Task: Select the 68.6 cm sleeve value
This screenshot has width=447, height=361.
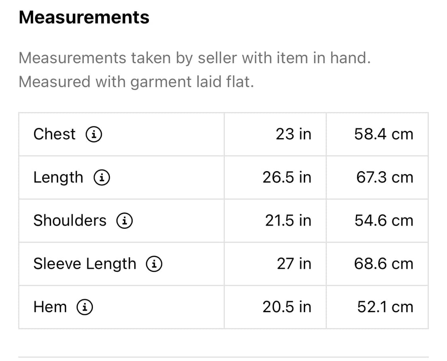Action: (x=384, y=264)
